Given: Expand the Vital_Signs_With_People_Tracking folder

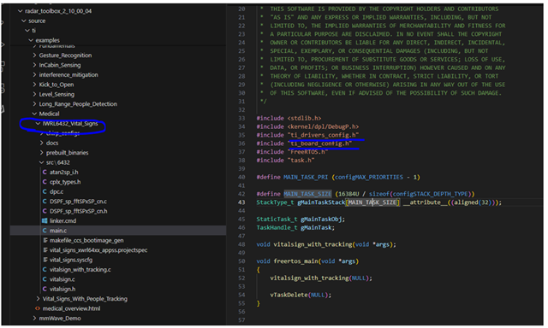Looking at the screenshot, I should [38, 299].
